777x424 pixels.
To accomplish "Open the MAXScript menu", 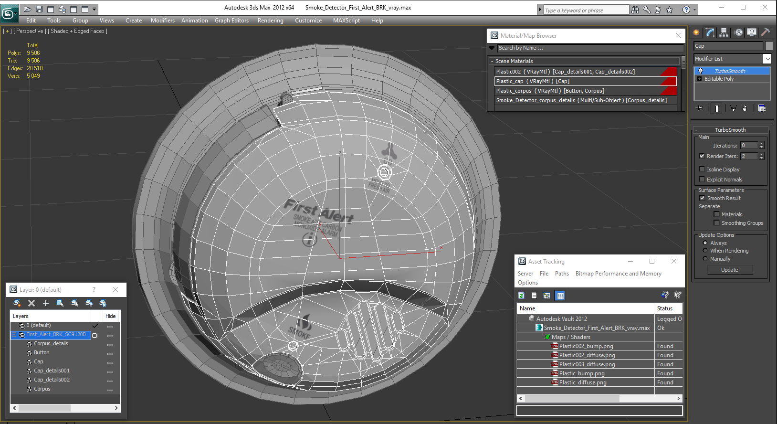I will (x=346, y=21).
